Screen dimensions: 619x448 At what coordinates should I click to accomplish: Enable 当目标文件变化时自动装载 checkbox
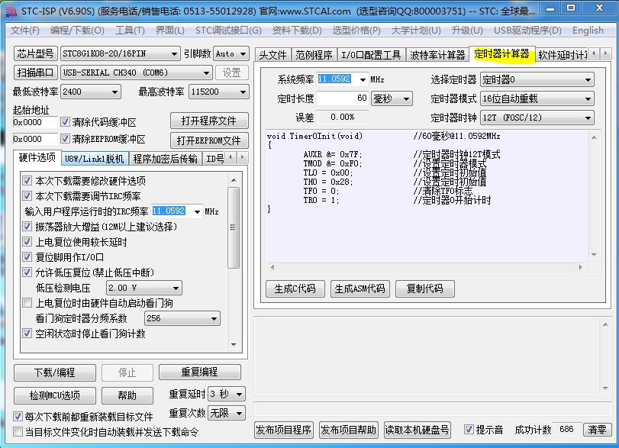point(18,431)
